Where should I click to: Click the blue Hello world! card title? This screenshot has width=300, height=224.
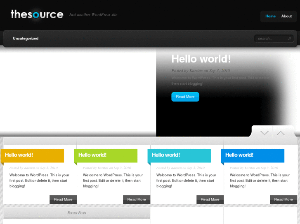coord(239,155)
